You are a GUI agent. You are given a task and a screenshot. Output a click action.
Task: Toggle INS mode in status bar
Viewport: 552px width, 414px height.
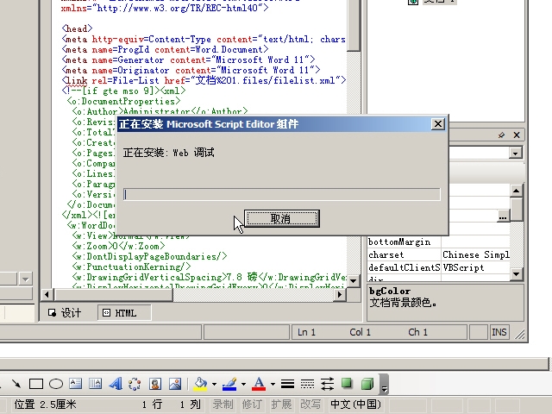pyautogui.click(x=499, y=332)
